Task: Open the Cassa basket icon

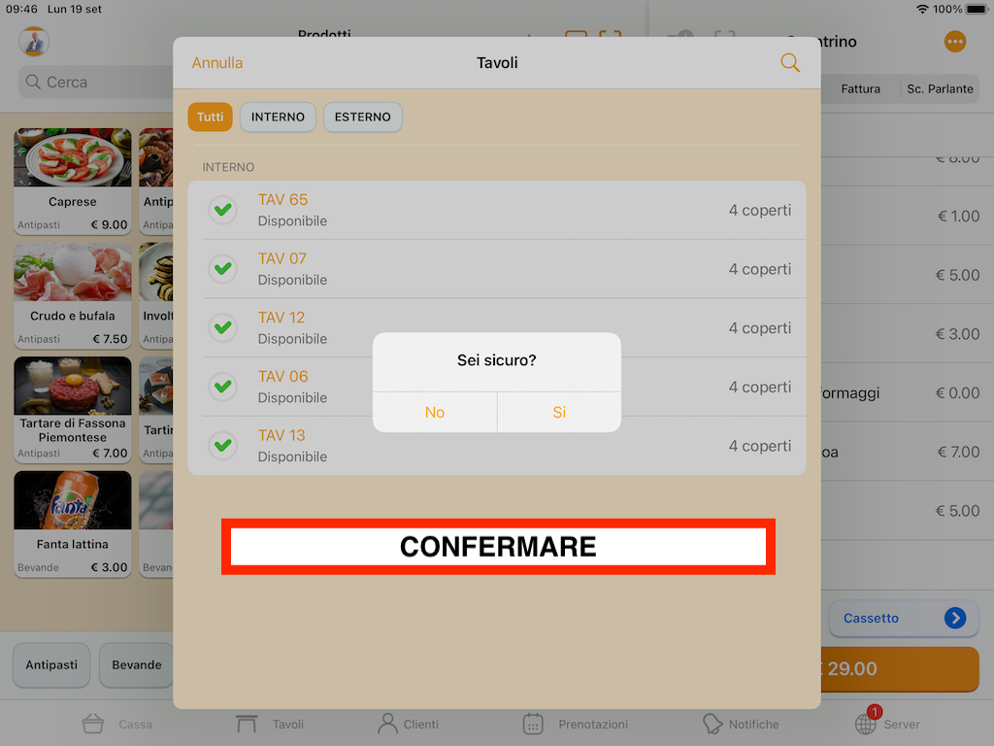Action: point(92,723)
